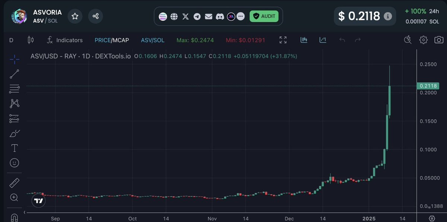Click the TradingView logo on chart
Image resolution: width=447 pixels, height=222 pixels.
pyautogui.click(x=38, y=201)
